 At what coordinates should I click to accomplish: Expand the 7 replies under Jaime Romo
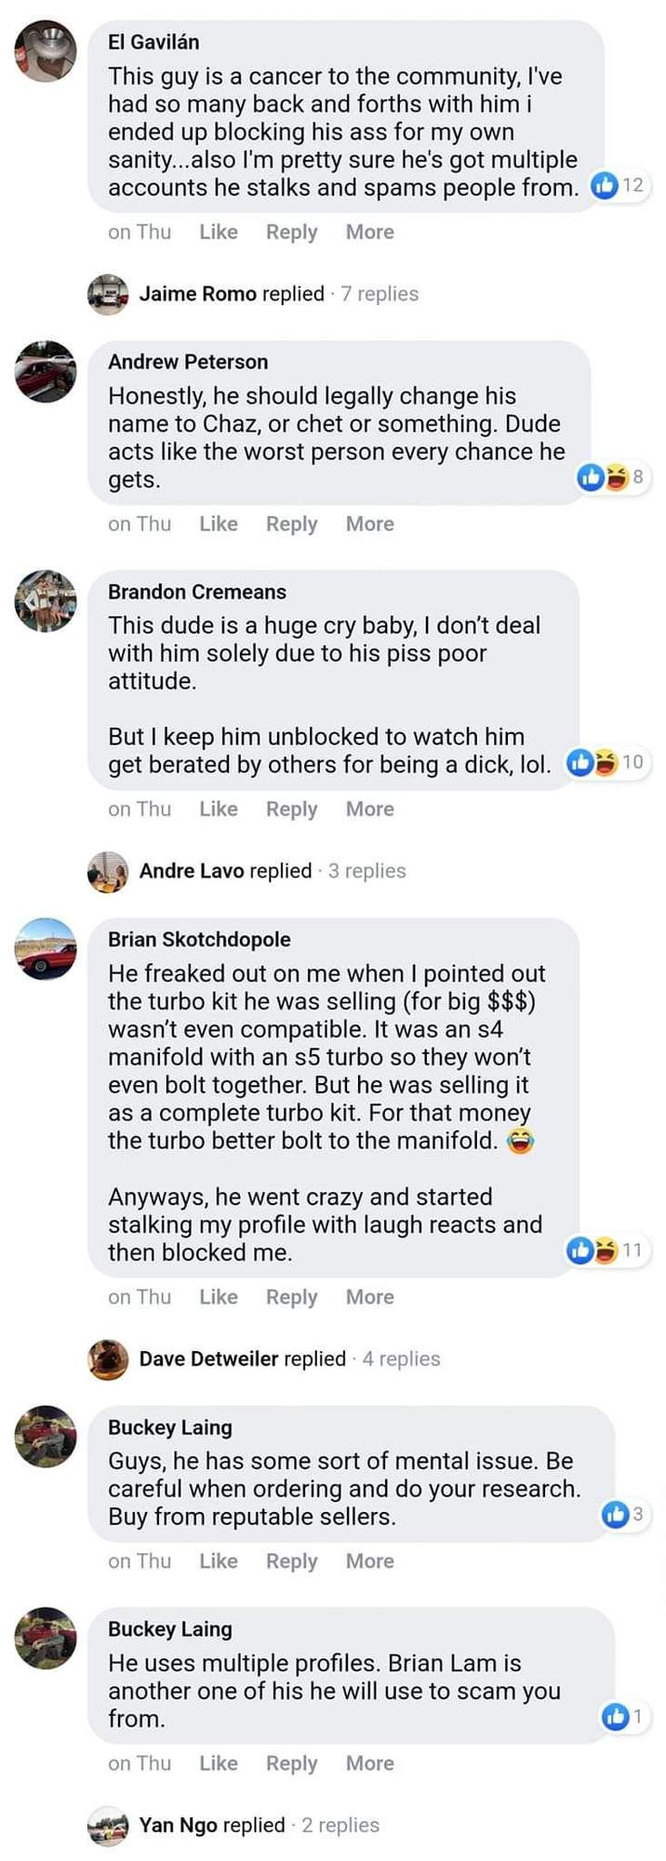click(x=380, y=294)
